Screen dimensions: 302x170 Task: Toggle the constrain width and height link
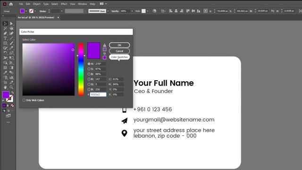(x=273, y=11)
